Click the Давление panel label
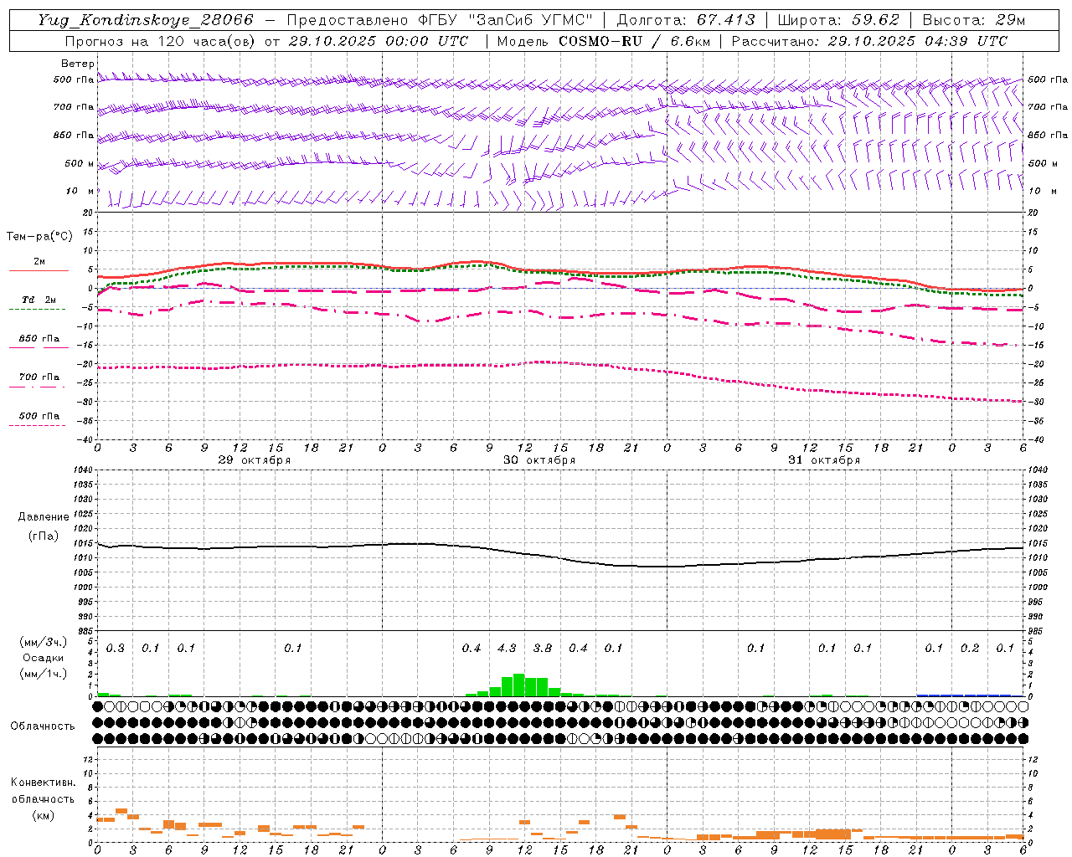The width and height of the screenshot is (1072, 857). click(x=44, y=517)
